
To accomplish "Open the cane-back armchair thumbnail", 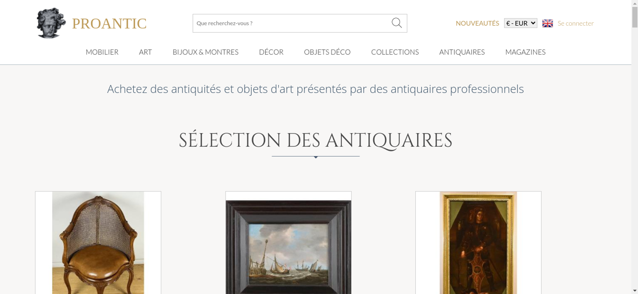I will pyautogui.click(x=98, y=243).
